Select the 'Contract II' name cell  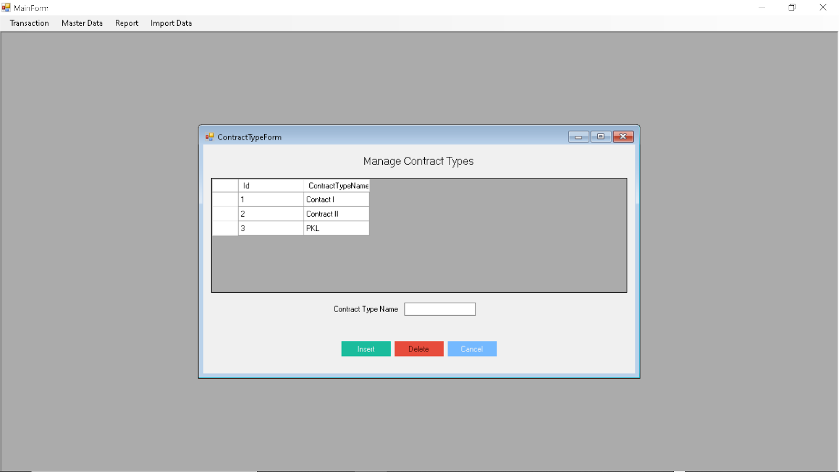[x=337, y=214]
